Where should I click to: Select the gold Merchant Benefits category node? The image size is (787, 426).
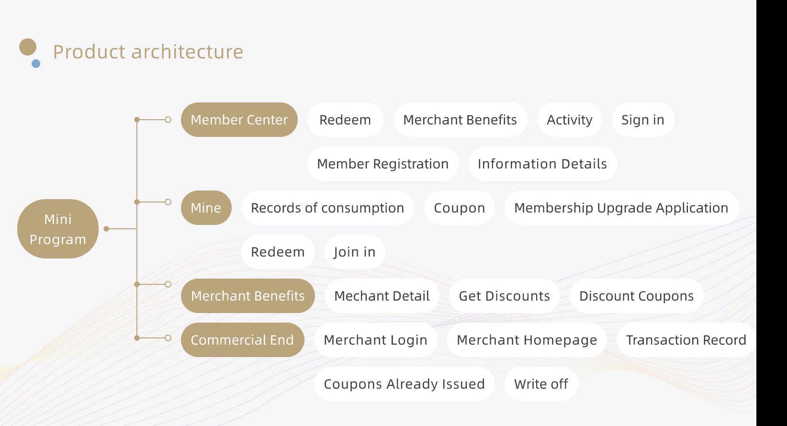[x=247, y=296]
